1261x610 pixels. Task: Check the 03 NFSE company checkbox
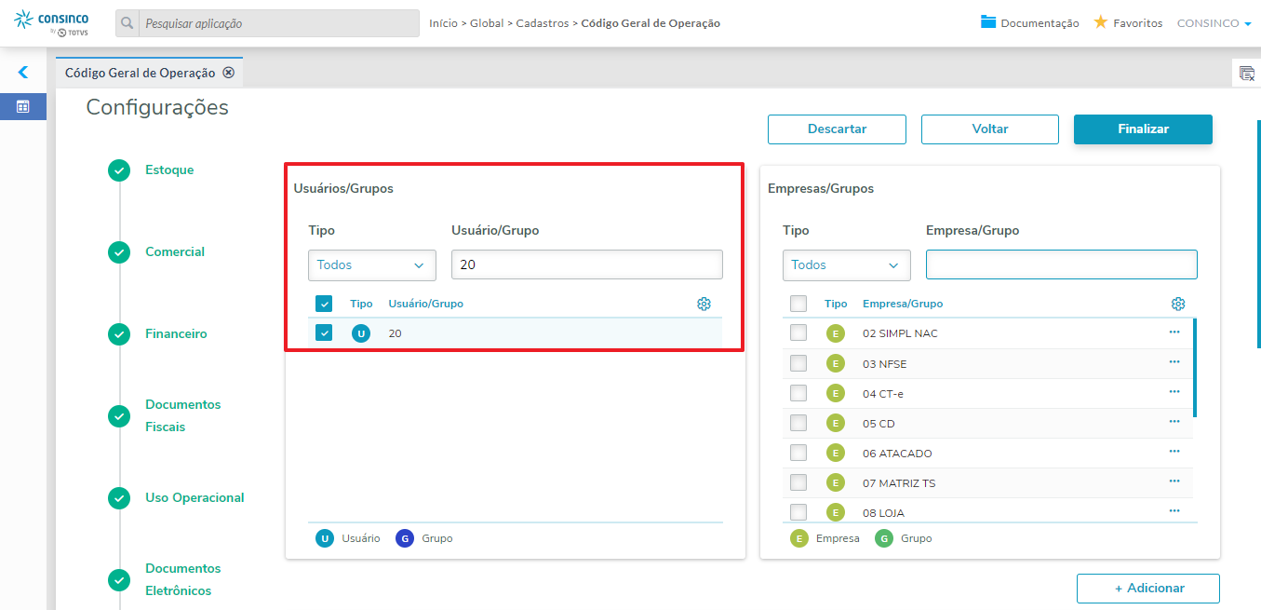798,363
